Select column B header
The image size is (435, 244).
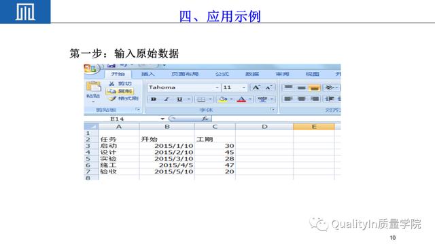click(167, 127)
